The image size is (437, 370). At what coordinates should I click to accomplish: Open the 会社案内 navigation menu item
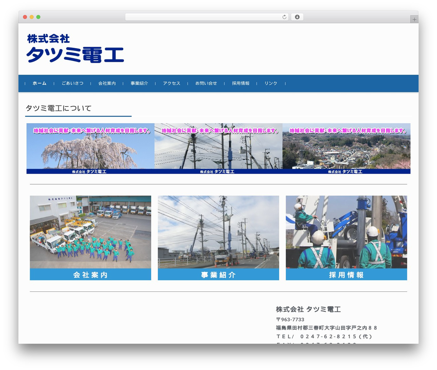point(107,83)
